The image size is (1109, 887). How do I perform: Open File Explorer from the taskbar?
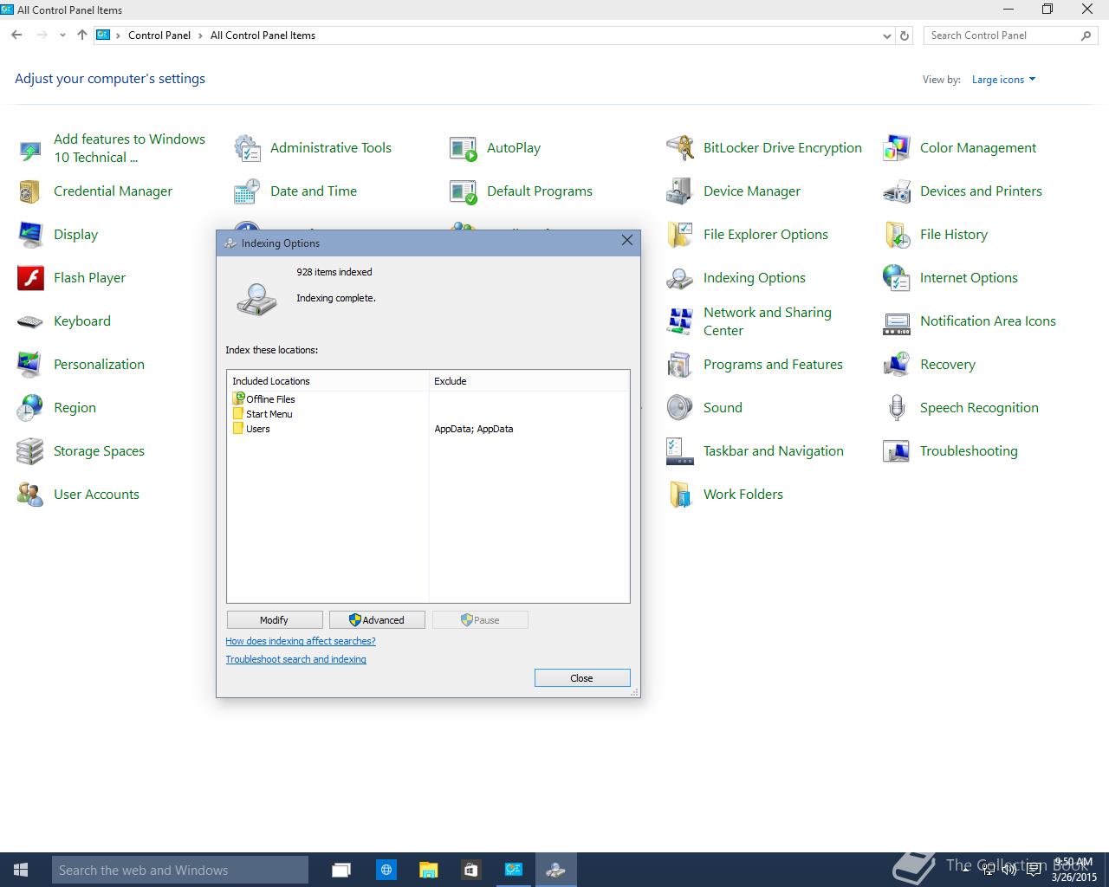coord(428,870)
